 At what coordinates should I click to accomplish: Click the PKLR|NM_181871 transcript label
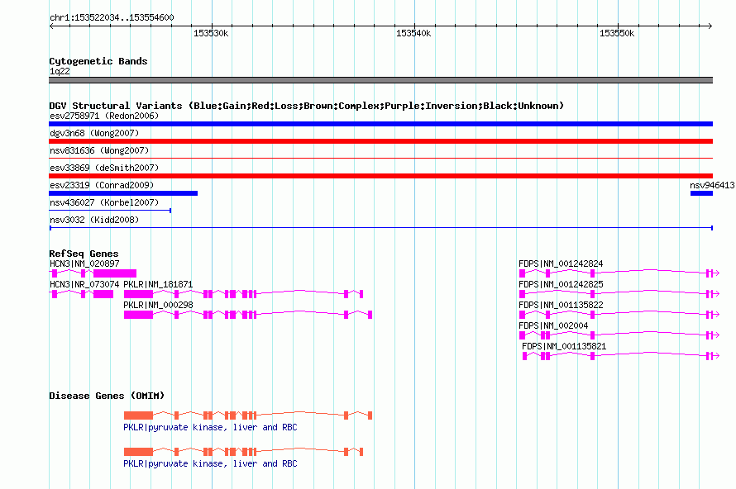point(158,285)
